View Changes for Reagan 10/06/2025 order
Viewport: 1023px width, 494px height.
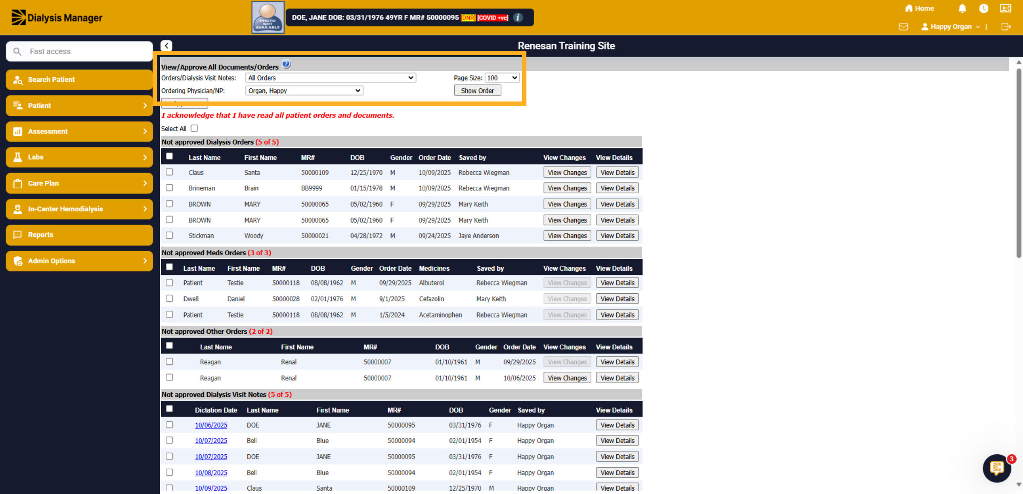[567, 378]
